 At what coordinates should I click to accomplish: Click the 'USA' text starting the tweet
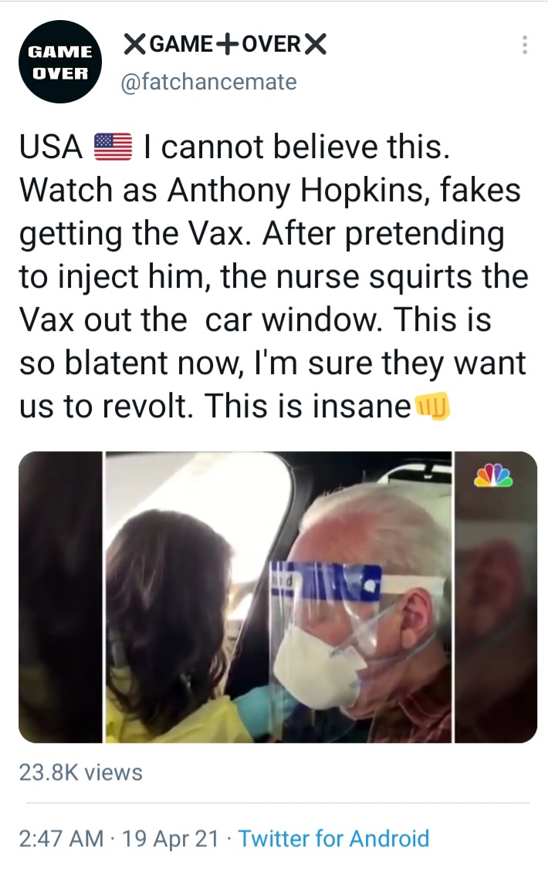[51, 147]
